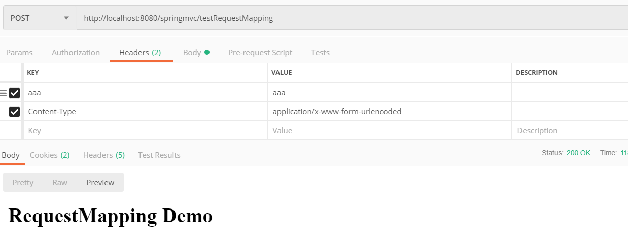The height and width of the screenshot is (251, 628).
Task: View the response Headers (5) tab
Action: [103, 155]
